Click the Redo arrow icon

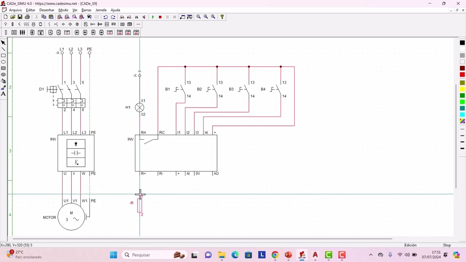[x=113, y=17]
